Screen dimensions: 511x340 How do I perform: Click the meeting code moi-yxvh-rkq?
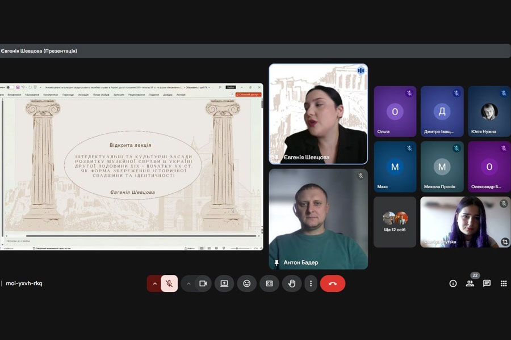pyautogui.click(x=24, y=283)
